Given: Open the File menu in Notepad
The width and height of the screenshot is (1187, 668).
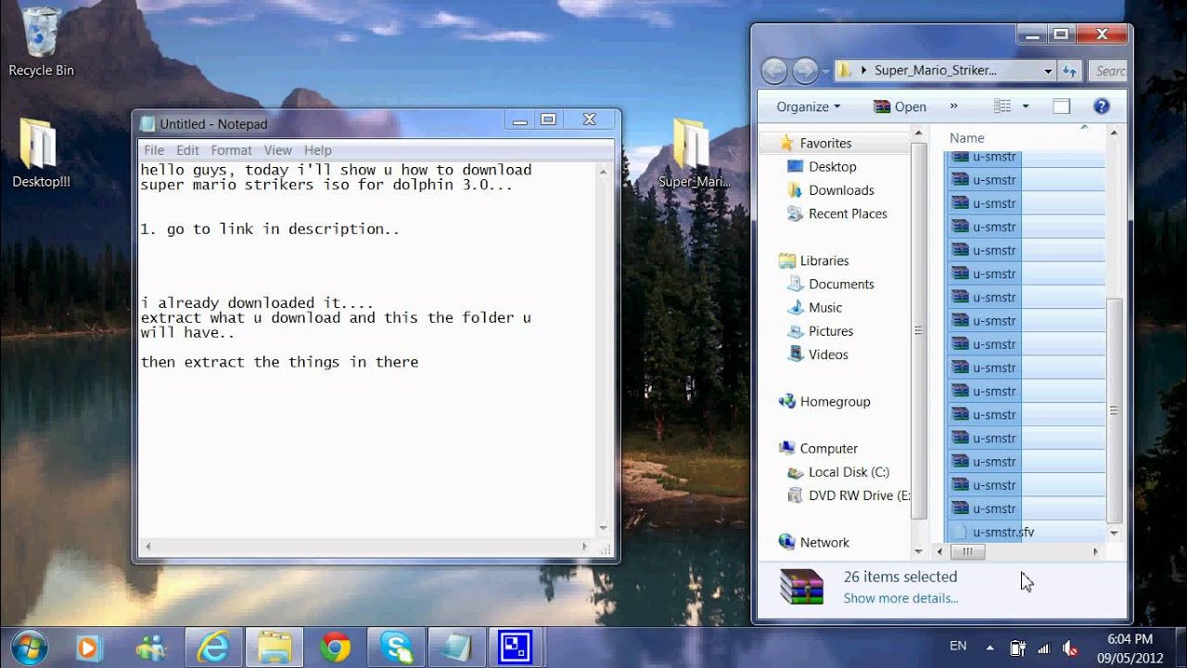Looking at the screenshot, I should tap(154, 150).
